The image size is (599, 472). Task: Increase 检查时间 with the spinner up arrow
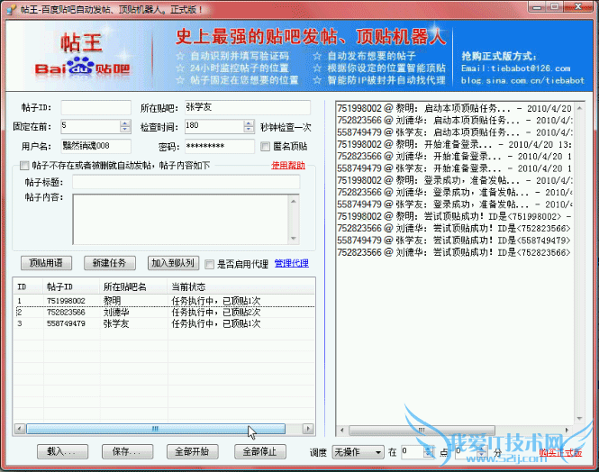point(249,123)
